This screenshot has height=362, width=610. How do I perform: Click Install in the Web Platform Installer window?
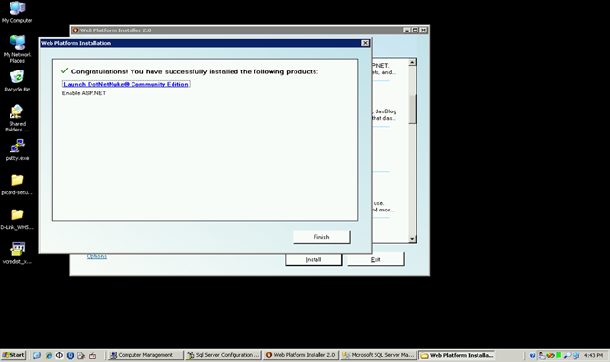point(314,259)
